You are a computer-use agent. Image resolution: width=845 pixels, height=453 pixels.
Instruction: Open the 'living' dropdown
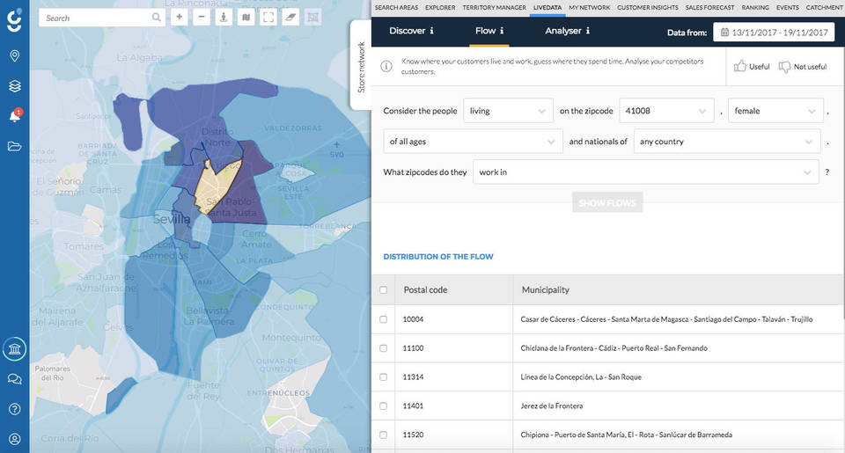(508, 111)
